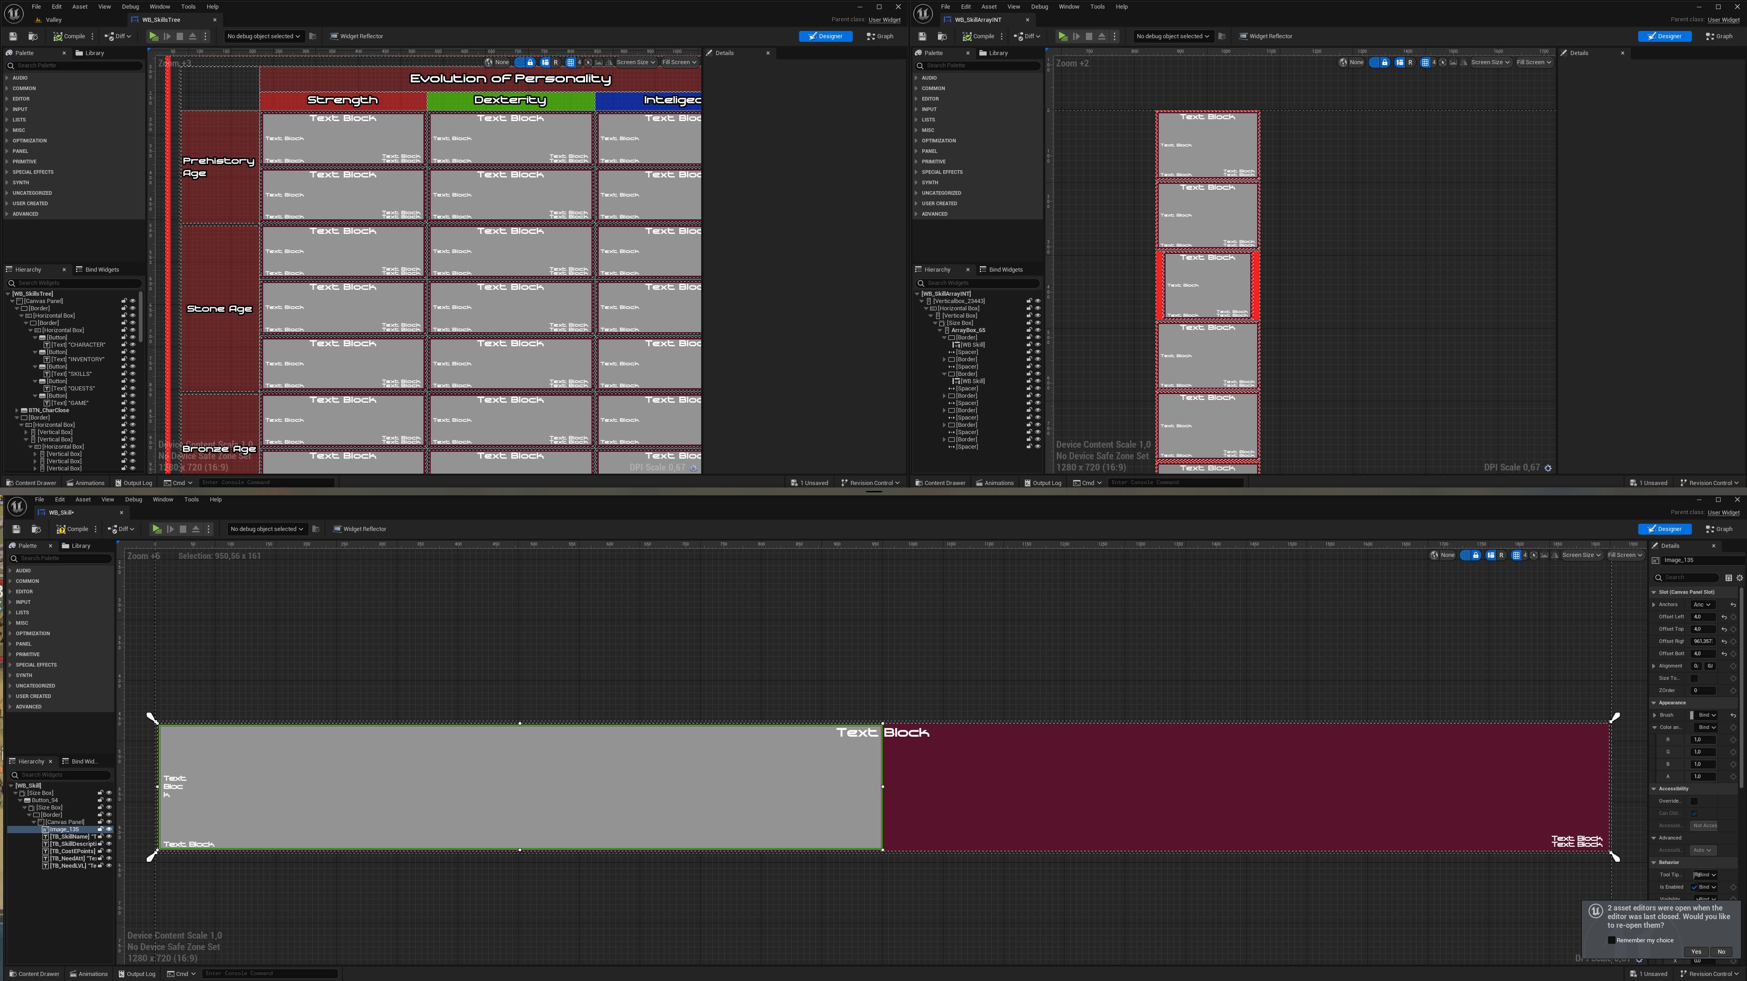1747x981 pixels.
Task: Toggle visibility of Canvas Panel in WB_SkillsTree hierarchy
Action: click(133, 301)
